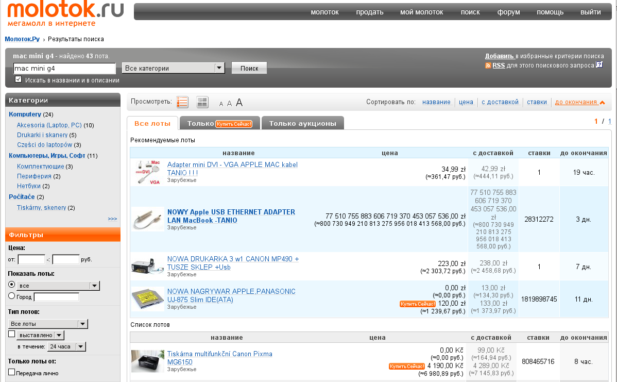Open Adapter mini DVI thumbnail image
This screenshot has height=382, width=617.
click(148, 172)
